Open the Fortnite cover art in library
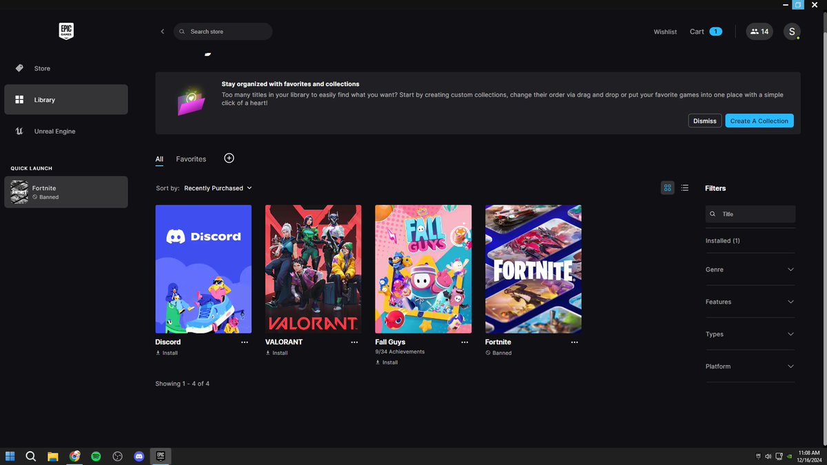The image size is (827, 465). 533,269
